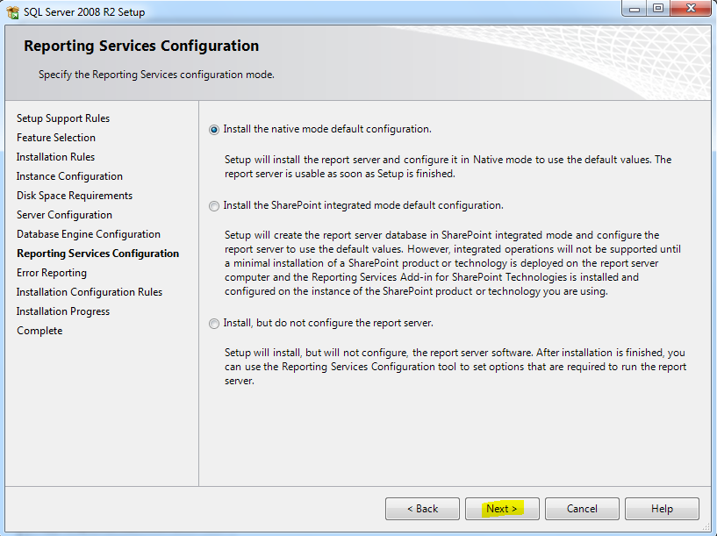Screen dimensions: 717x536
Task: Click the not-configured report server description paragraph
Action: [455, 367]
